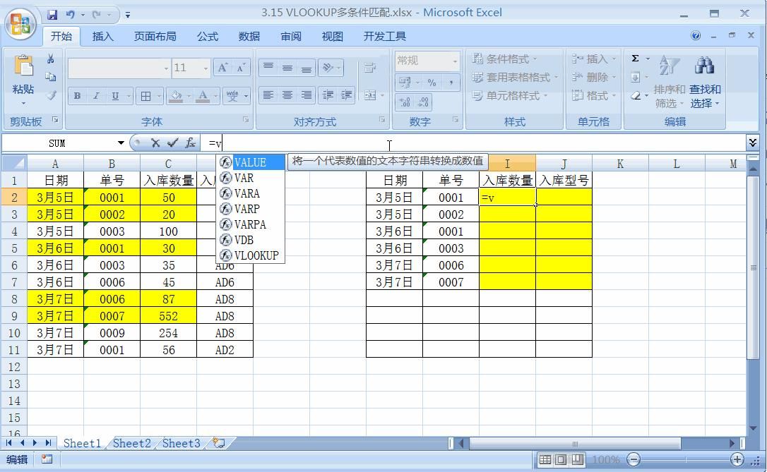Open the 公式 Formulas tab
Screen dimensions: 767x472
pos(208,36)
